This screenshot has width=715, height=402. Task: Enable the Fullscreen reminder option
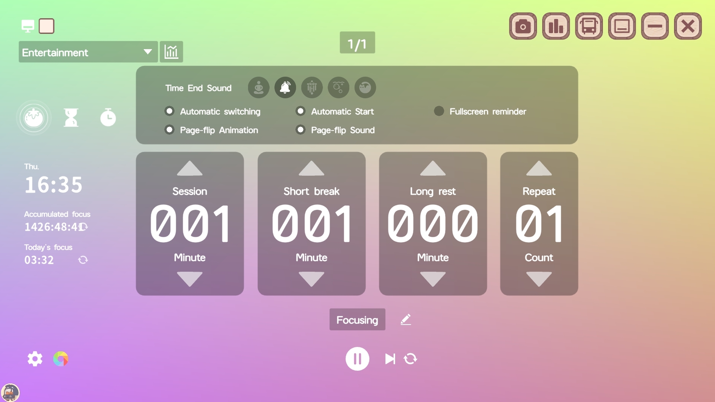click(439, 111)
